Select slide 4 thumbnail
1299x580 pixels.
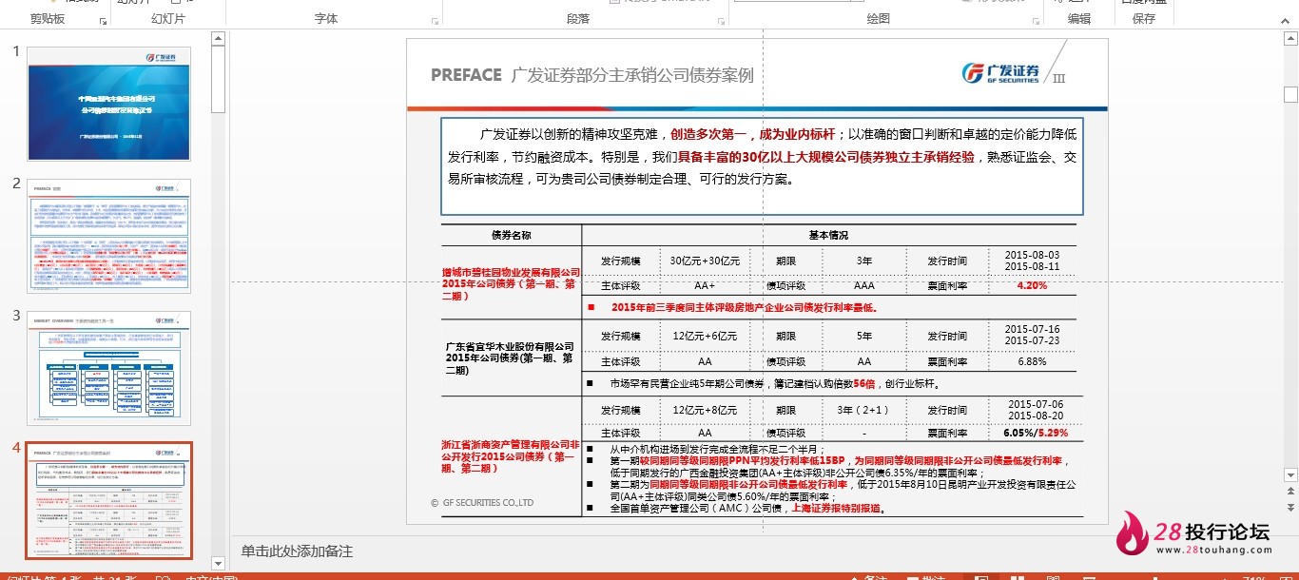click(x=109, y=500)
